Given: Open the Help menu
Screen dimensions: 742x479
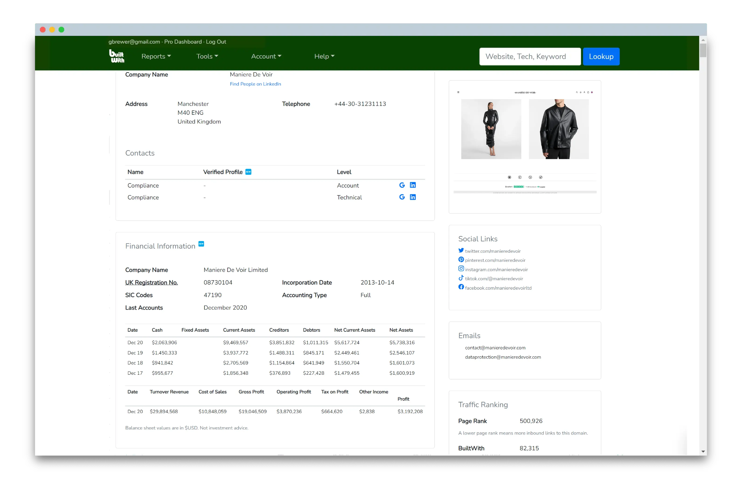Looking at the screenshot, I should click(x=324, y=56).
